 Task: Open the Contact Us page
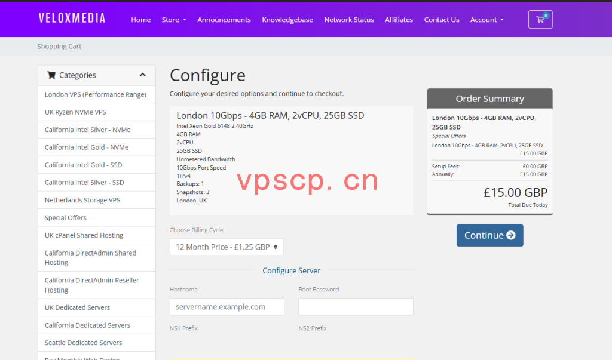point(442,20)
